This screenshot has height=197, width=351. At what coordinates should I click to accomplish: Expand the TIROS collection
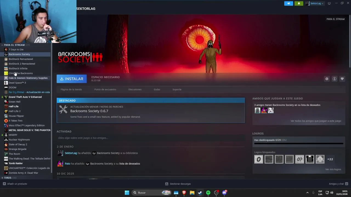(2, 178)
